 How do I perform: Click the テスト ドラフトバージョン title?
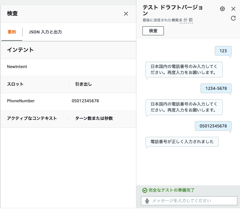[x=173, y=10]
